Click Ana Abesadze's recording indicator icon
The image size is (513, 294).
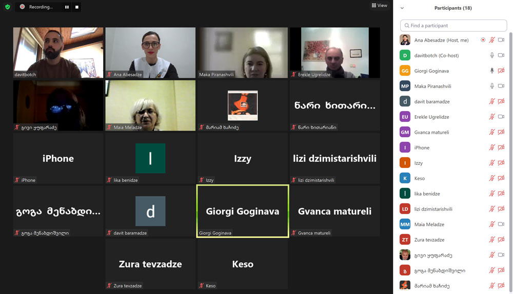pos(483,40)
